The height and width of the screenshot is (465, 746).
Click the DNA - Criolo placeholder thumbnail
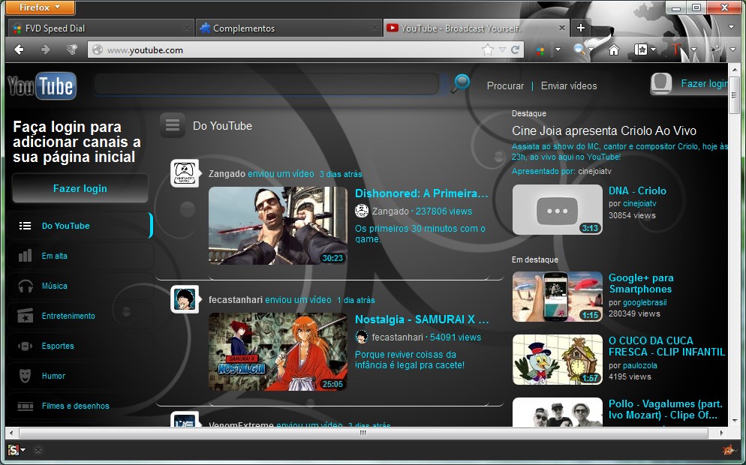pos(558,210)
